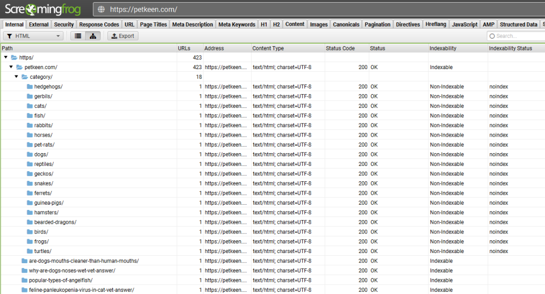Sort by the URLs column header
Viewport: 545px width, 294px height.
click(190, 48)
